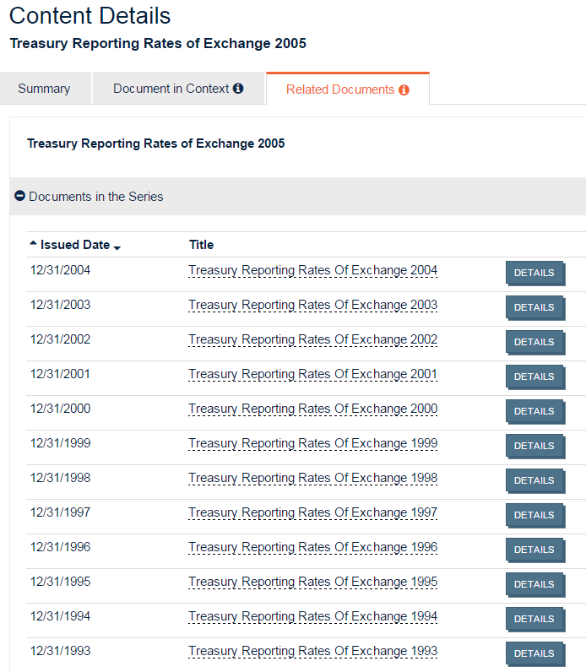Click info icon on Related Documents tab
The width and height of the screenshot is (586, 672).
[404, 89]
